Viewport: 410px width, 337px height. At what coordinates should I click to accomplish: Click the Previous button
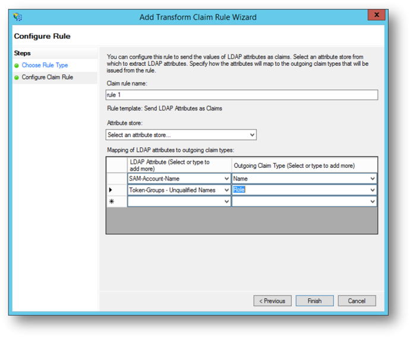coord(273,301)
